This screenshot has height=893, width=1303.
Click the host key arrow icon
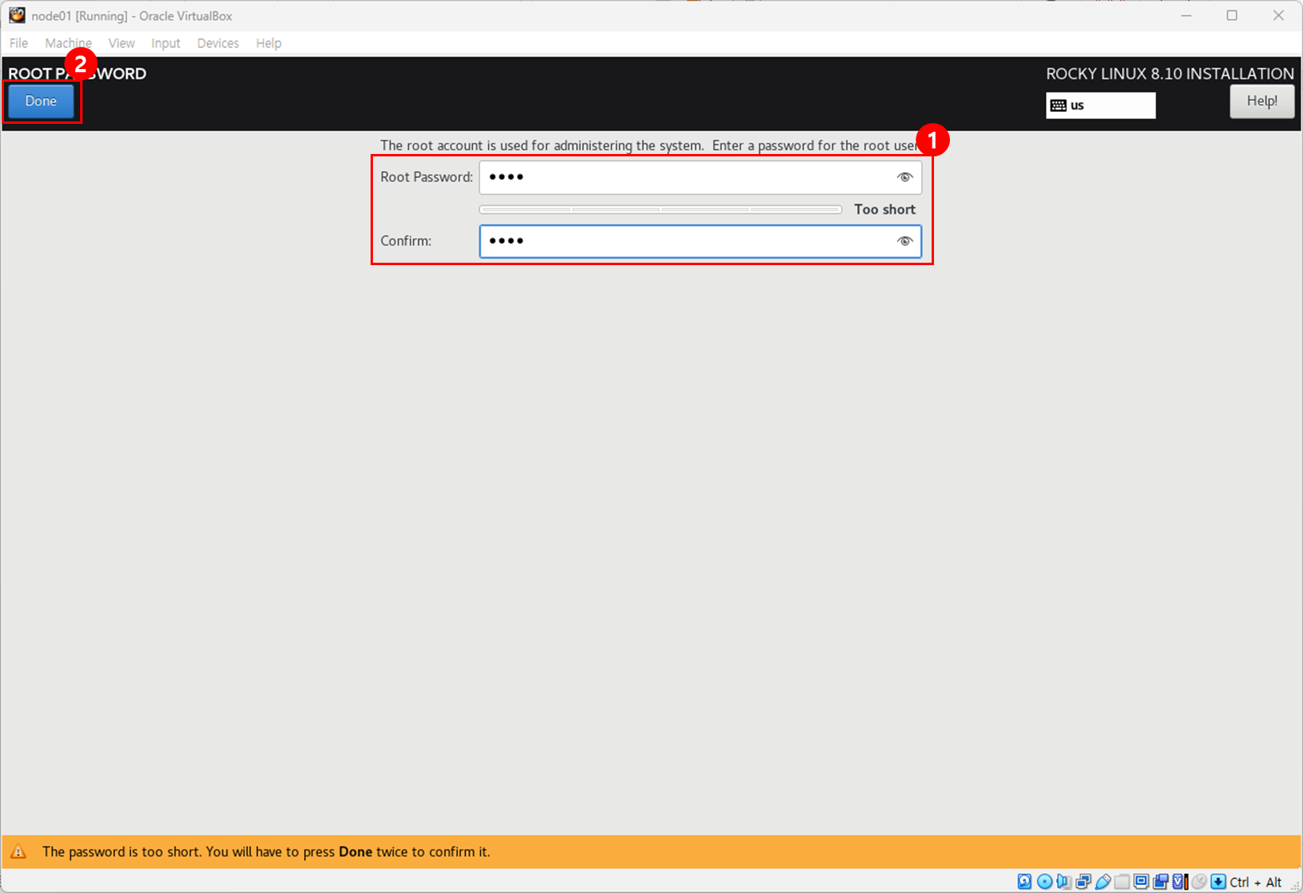click(1218, 881)
